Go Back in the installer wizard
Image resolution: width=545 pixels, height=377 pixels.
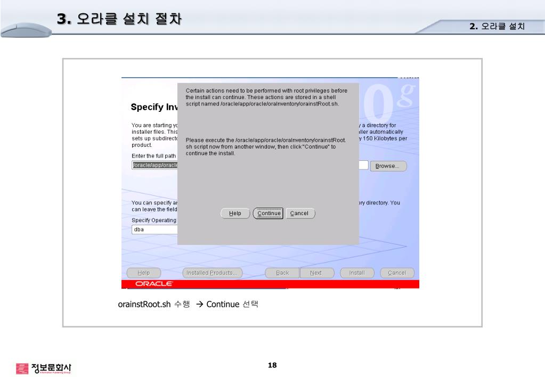click(x=282, y=273)
